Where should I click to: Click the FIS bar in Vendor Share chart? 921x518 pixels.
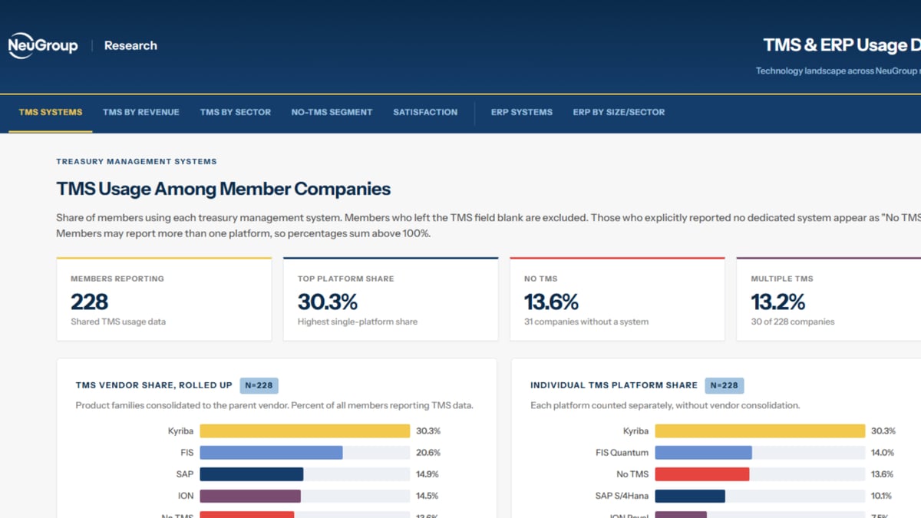click(271, 453)
